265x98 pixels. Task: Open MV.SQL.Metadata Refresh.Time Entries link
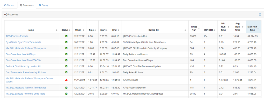26,88
